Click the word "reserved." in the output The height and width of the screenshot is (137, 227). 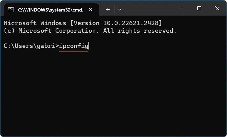tap(160, 31)
